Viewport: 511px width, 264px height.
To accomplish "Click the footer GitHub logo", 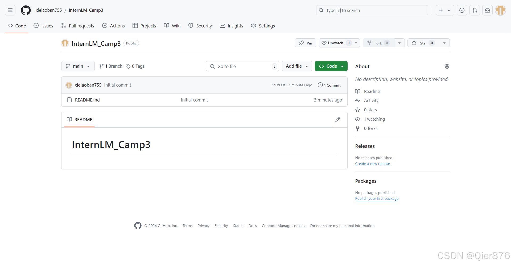I will pos(138,226).
